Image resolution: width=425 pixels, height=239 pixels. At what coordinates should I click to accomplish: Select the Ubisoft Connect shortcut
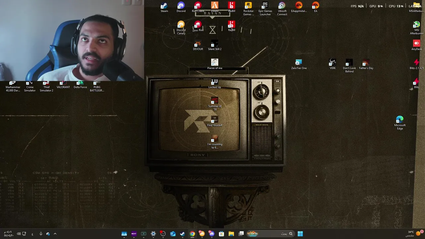pyautogui.click(x=282, y=9)
